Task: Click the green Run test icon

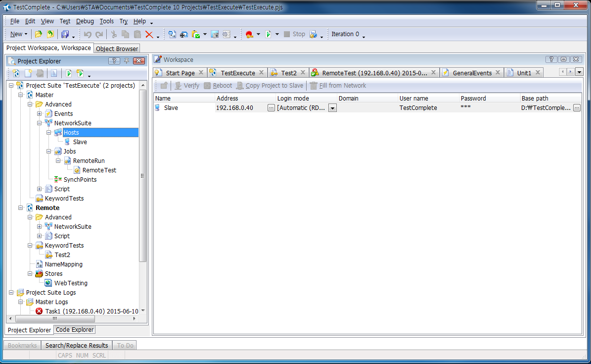Action: 268,34
